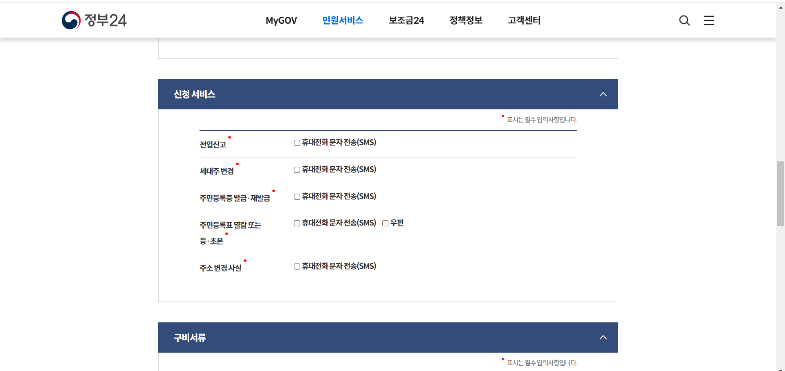The height and width of the screenshot is (371, 785).
Task: Click the 정부24 taegeuk logo
Action: point(72,20)
